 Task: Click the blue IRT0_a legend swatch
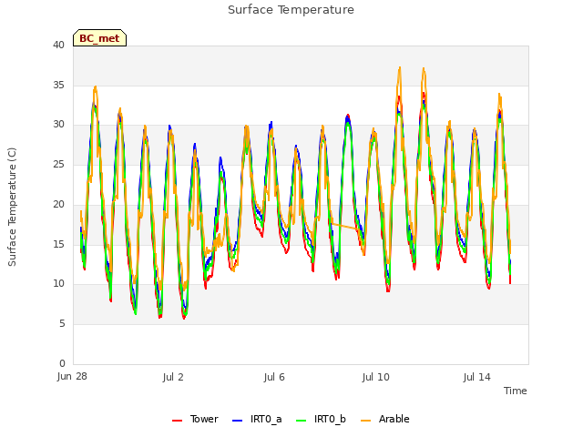tap(237, 421)
